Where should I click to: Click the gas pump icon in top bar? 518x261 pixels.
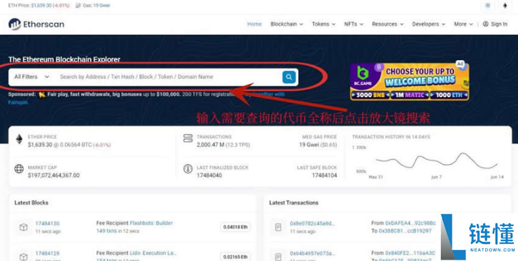pyautogui.click(x=78, y=5)
